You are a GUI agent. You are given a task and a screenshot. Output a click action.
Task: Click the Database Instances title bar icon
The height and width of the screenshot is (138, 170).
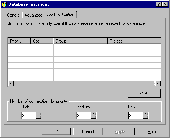coord(5,4)
